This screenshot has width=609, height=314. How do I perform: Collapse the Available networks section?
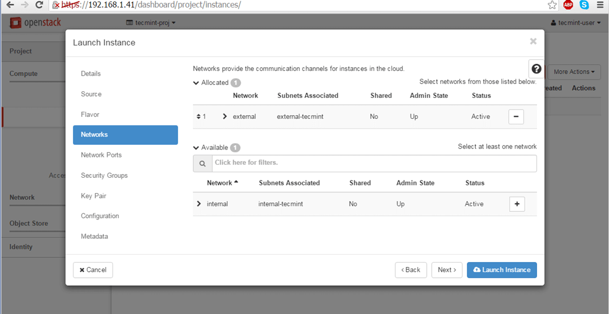click(196, 148)
